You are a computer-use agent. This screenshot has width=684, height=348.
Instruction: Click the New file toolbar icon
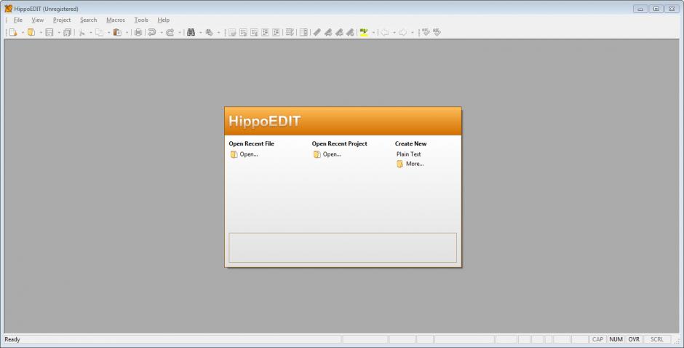point(12,32)
